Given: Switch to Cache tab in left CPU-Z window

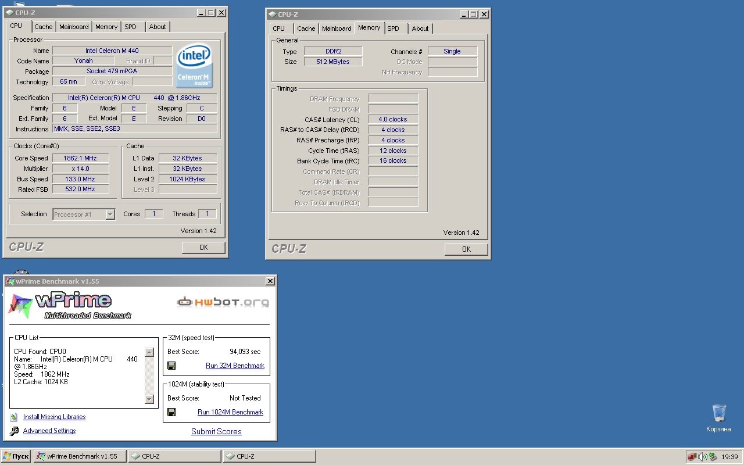Looking at the screenshot, I should [x=44, y=27].
